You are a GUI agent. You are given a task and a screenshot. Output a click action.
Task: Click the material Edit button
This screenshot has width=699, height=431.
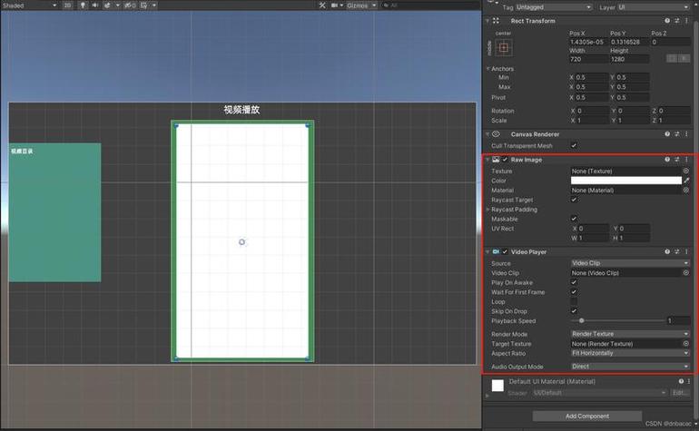(680, 393)
